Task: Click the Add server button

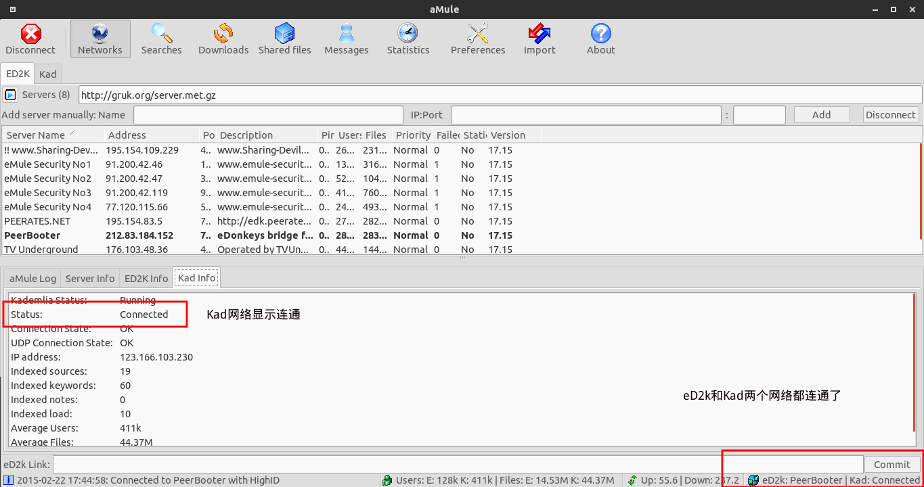Action: point(822,115)
